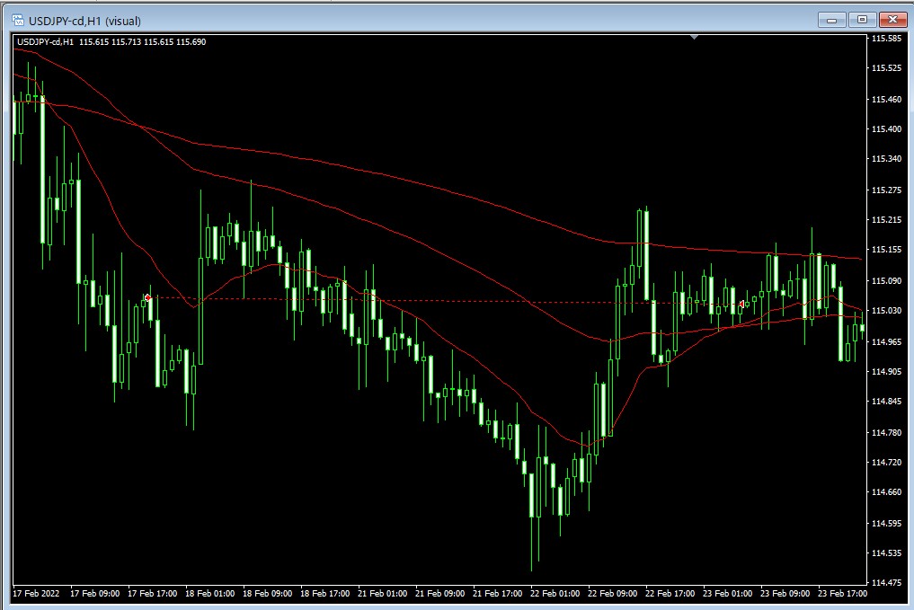This screenshot has height=610, width=914.
Task: Click the 114.475 price at scale bottom
Action: (x=886, y=584)
